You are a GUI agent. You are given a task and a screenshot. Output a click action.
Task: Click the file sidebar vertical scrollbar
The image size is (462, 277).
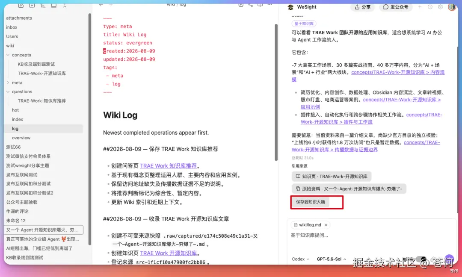pos(89,129)
